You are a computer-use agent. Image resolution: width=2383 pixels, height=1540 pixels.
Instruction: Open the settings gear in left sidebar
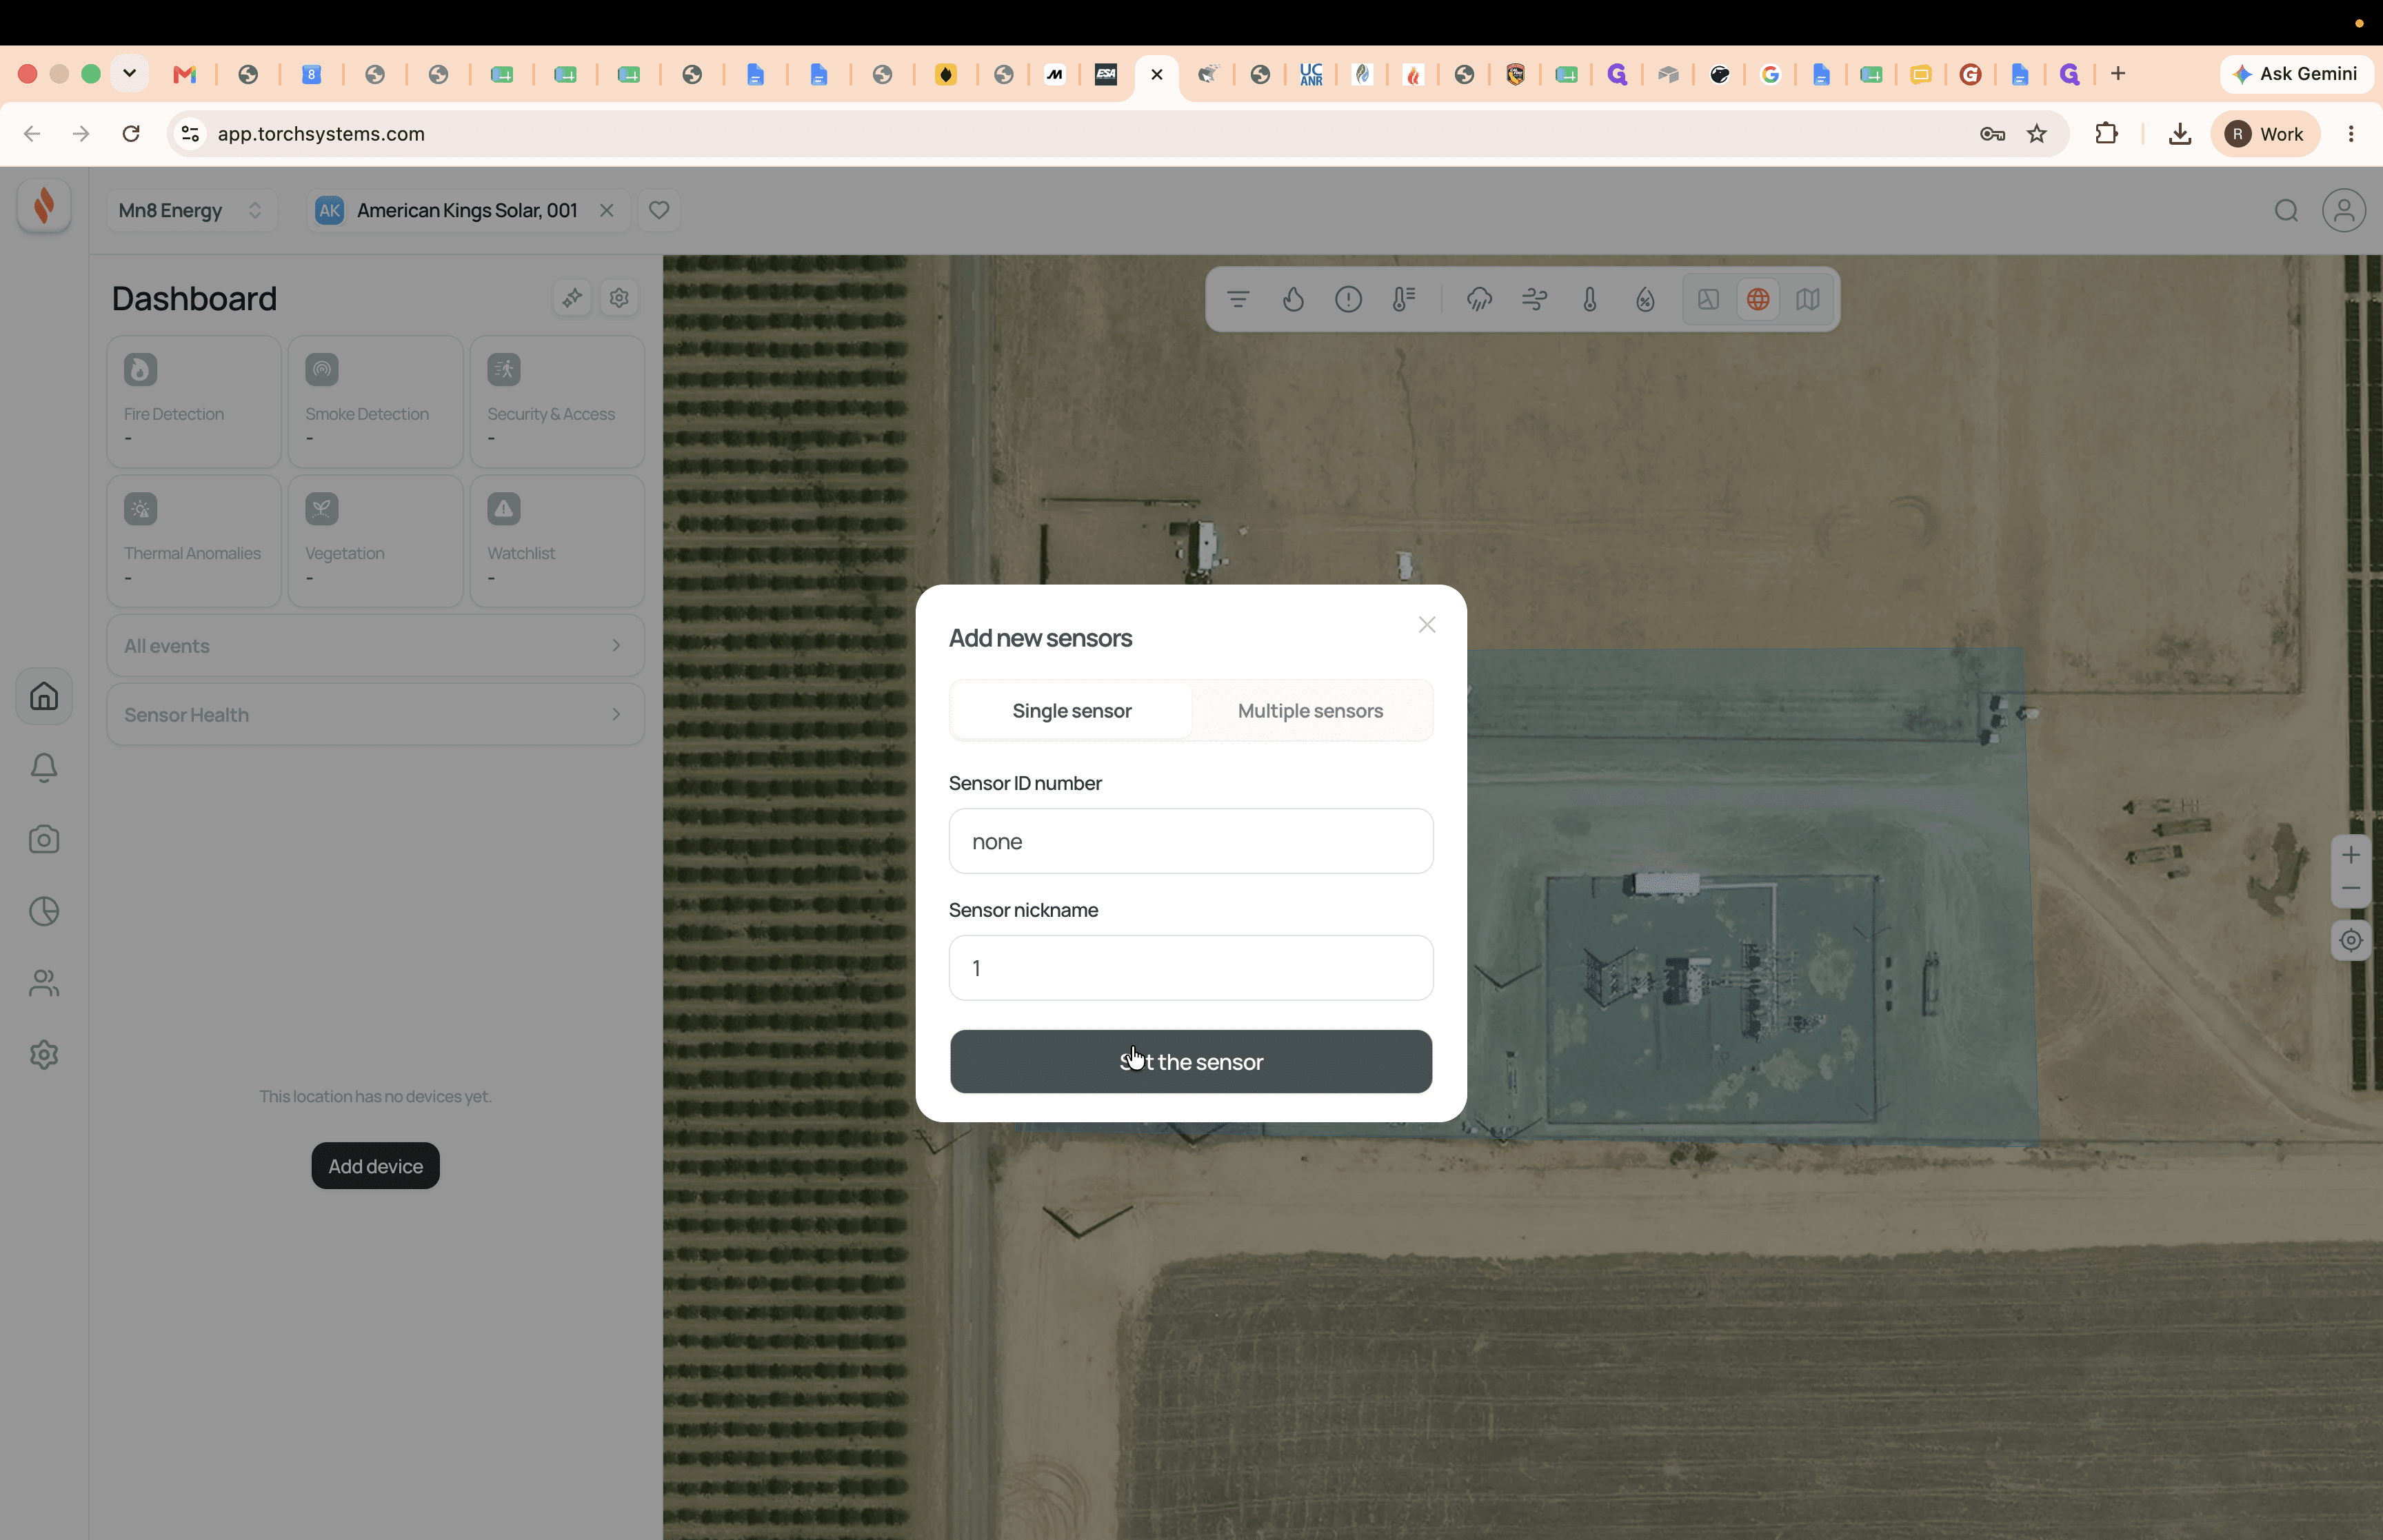(x=44, y=1055)
